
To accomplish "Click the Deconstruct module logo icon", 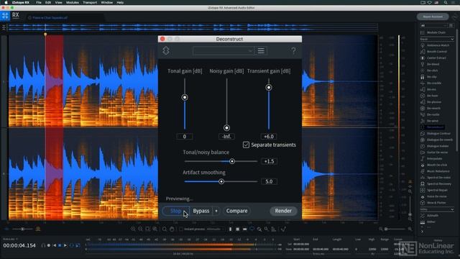I will pyautogui.click(x=166, y=50).
